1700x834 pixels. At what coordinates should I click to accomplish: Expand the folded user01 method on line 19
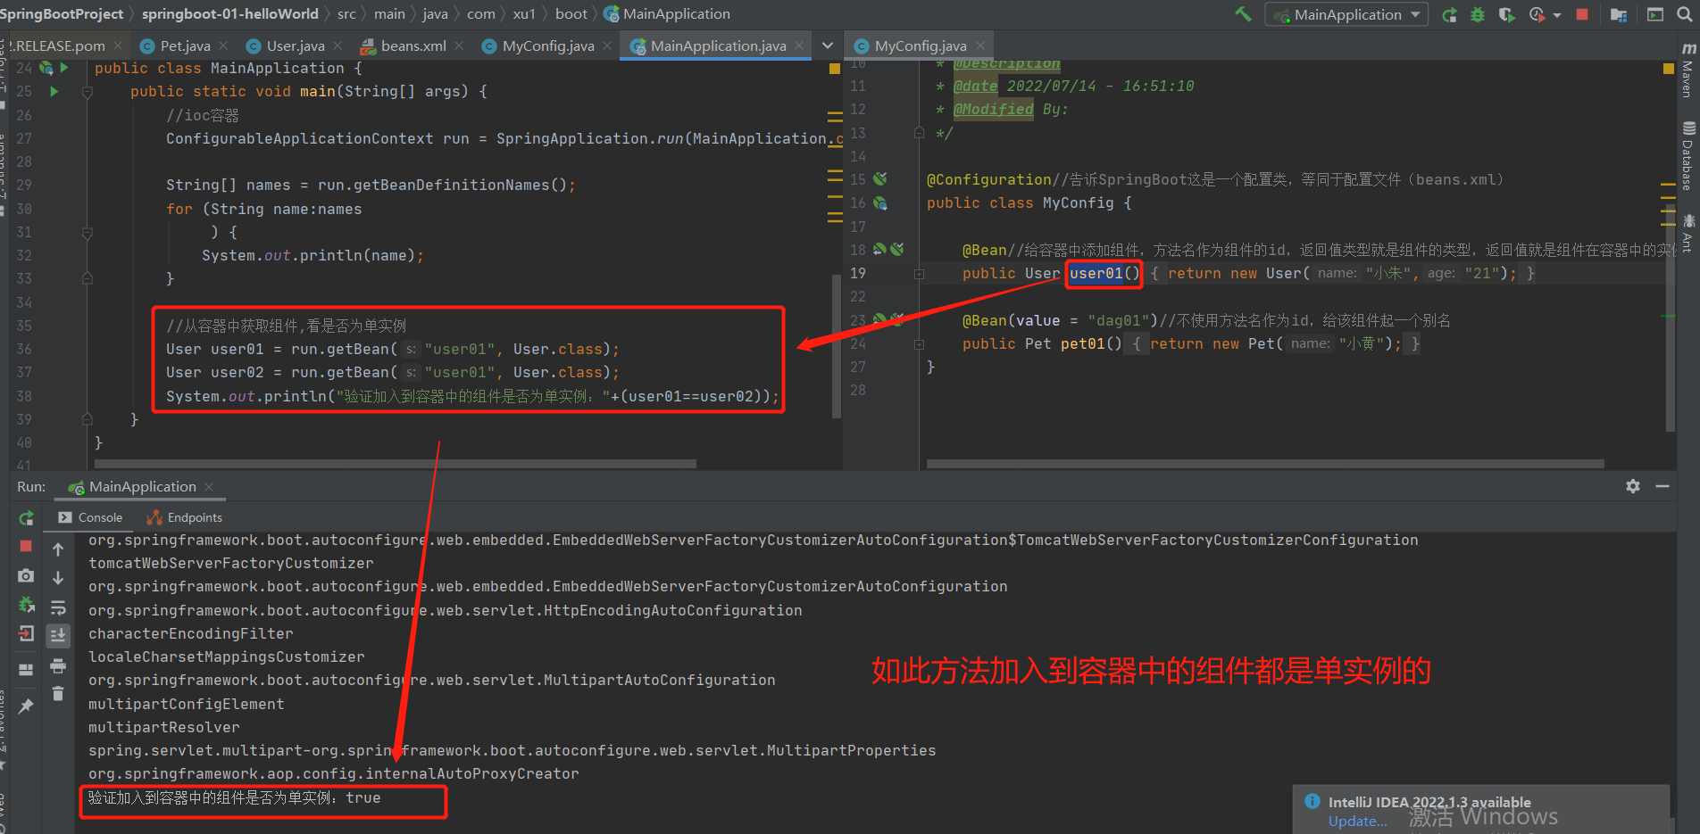[919, 274]
